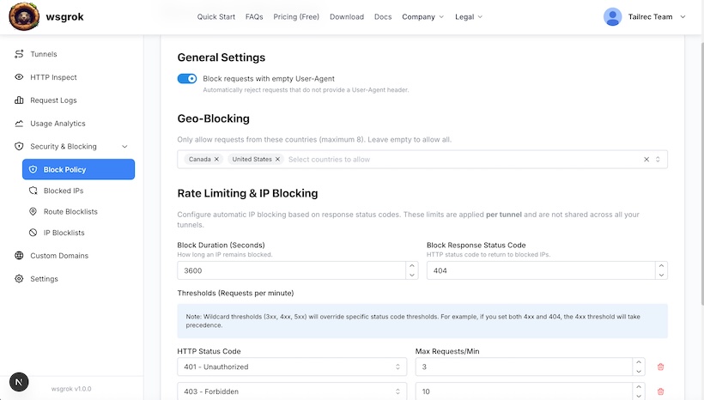Select Blocked IPs in sidebar
This screenshot has height=400, width=704.
click(x=64, y=191)
